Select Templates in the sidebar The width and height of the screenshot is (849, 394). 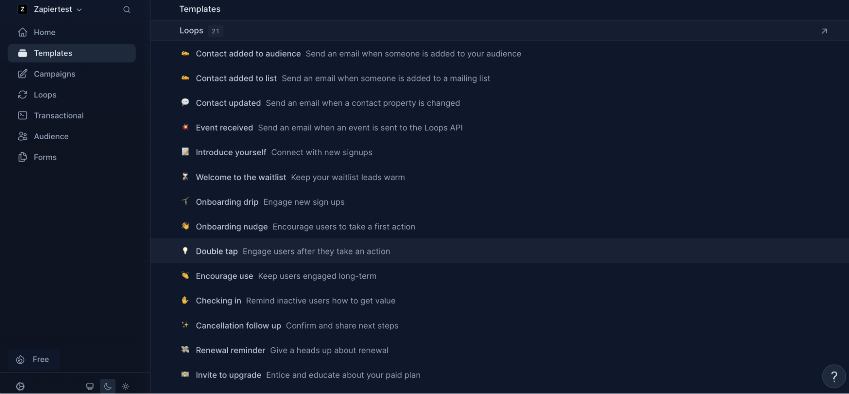tap(53, 53)
